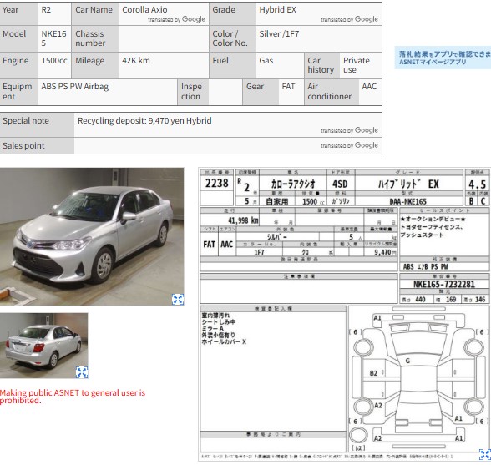491x465 pixels.
Task: Click the 'R2' year value
Action: coord(46,10)
